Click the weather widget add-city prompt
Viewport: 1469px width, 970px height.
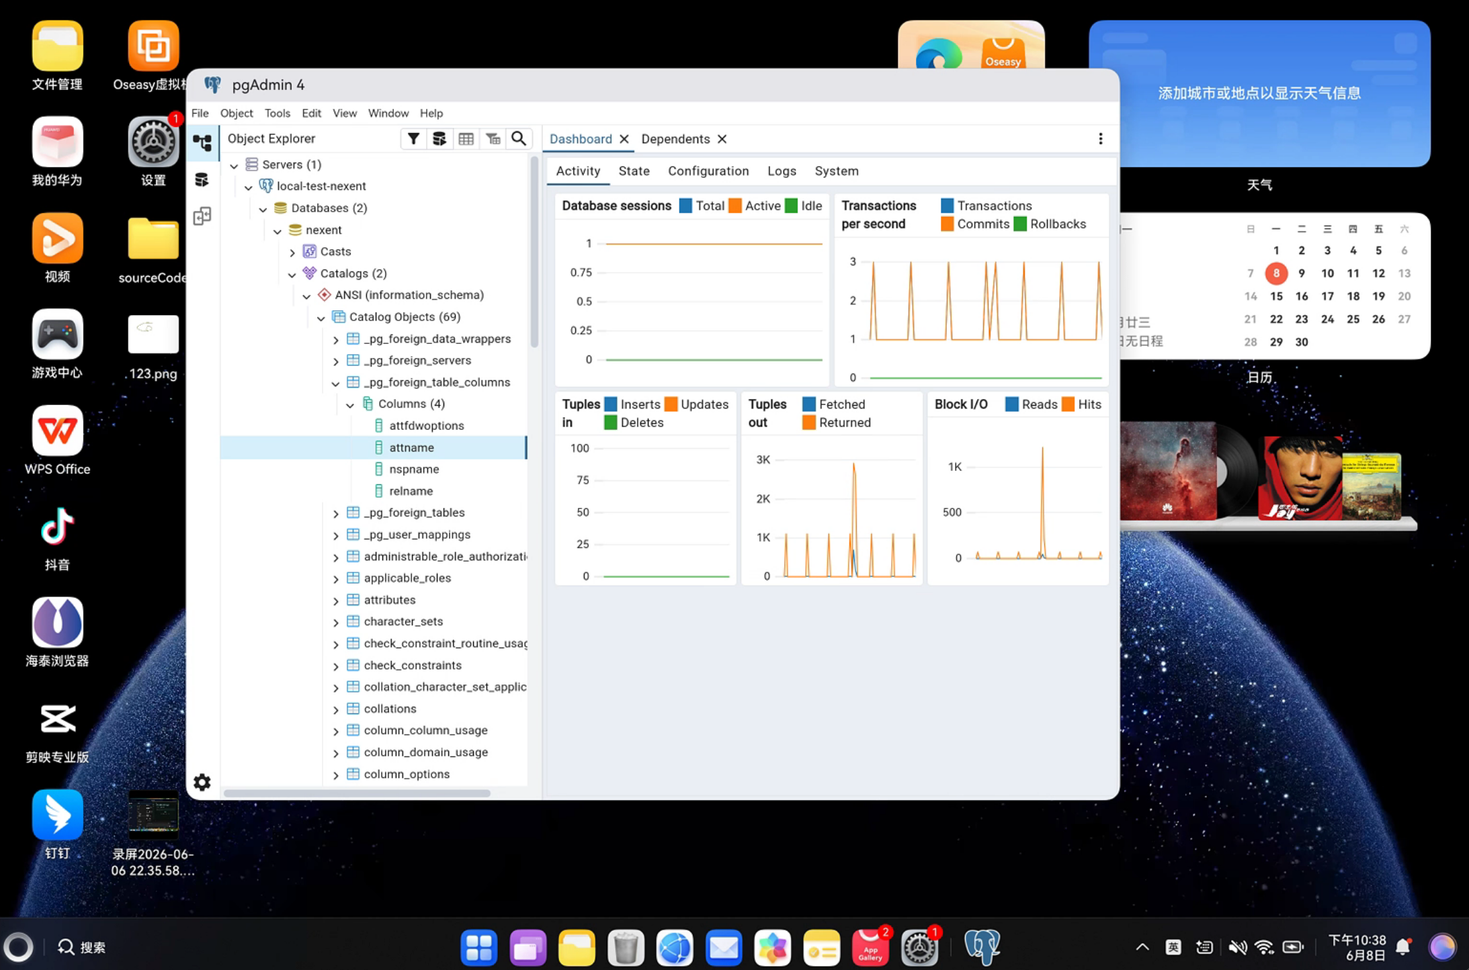click(x=1259, y=93)
